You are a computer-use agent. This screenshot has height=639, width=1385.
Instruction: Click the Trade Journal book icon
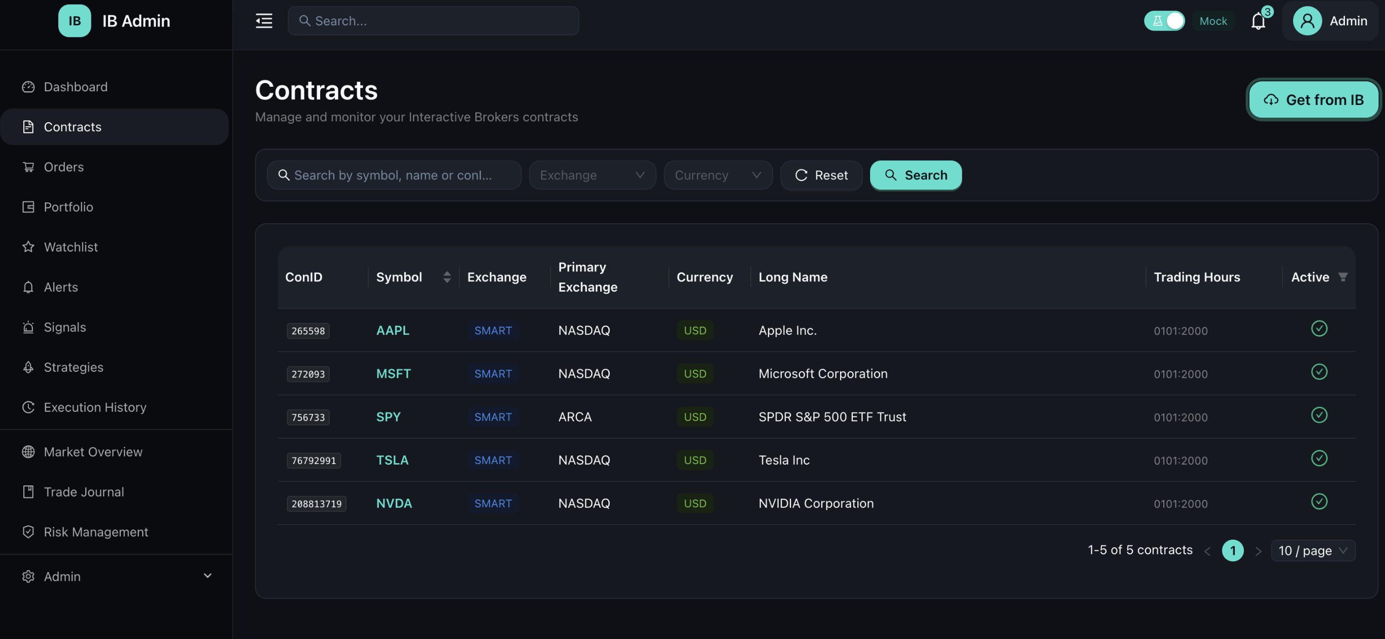pos(28,491)
